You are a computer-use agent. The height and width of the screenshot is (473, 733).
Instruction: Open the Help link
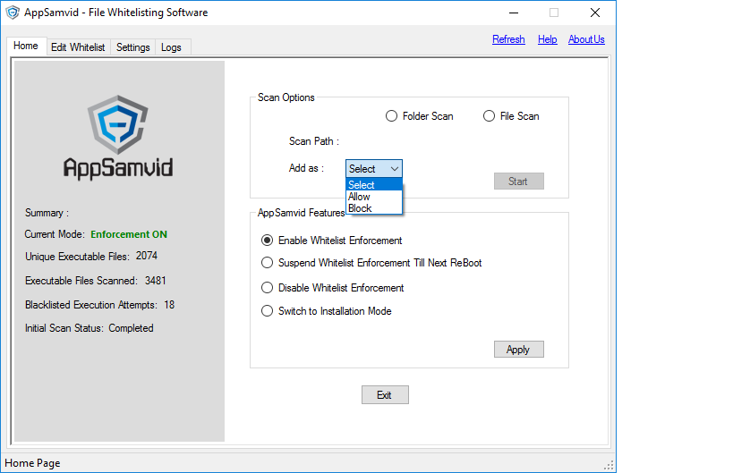(548, 39)
